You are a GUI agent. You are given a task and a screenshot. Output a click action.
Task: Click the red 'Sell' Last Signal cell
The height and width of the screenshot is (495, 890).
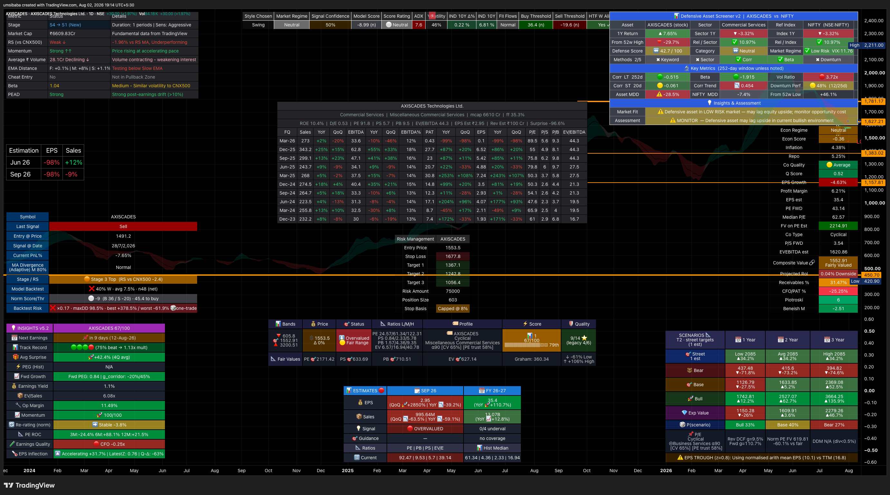[x=123, y=227]
